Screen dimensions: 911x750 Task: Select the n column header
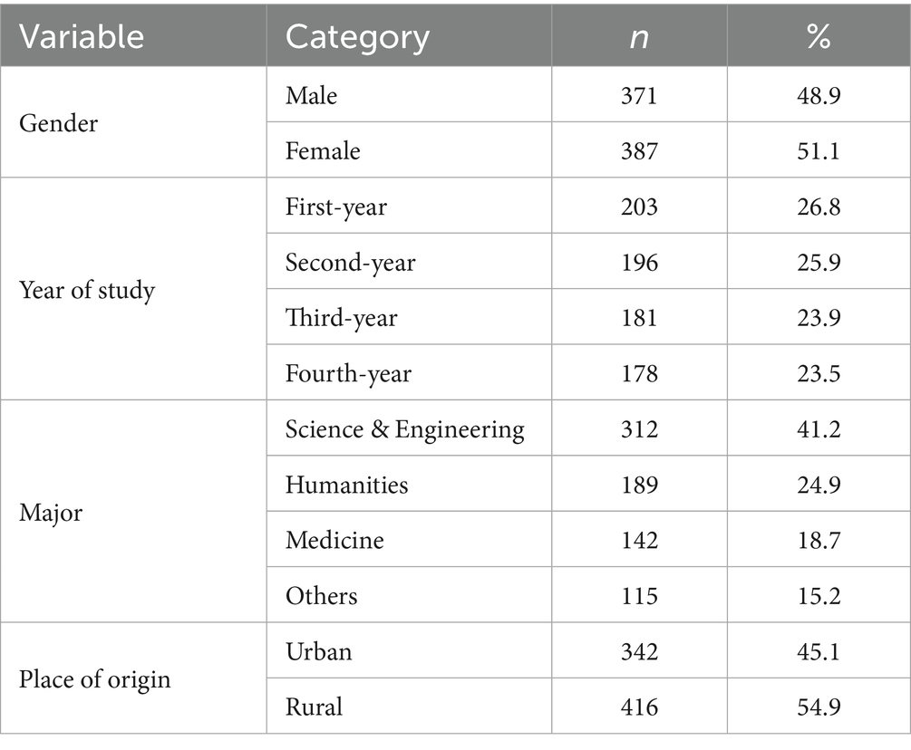tap(639, 36)
